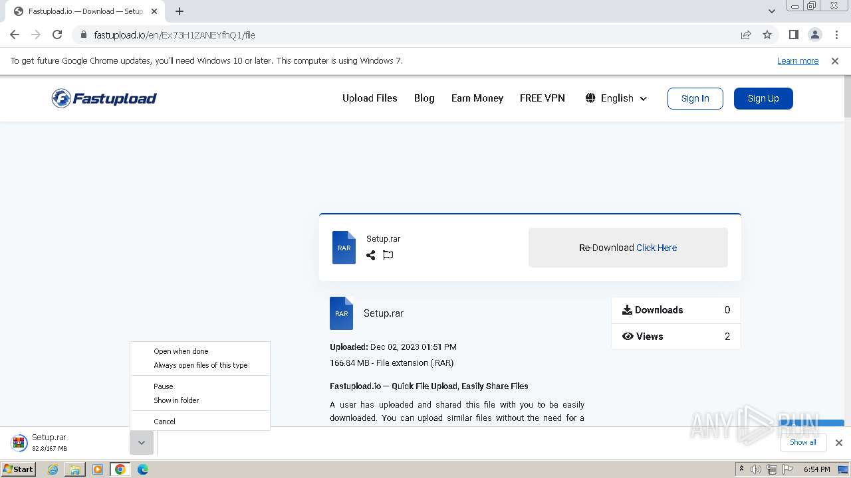Open the FREE VPN page

coord(543,98)
